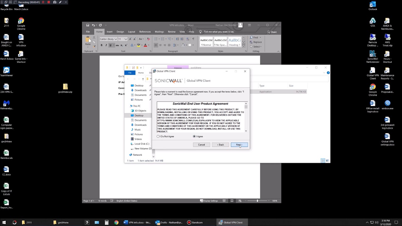The height and width of the screenshot is (226, 402).
Task: Cancel the Global VPN Client setup
Action: coord(202,145)
